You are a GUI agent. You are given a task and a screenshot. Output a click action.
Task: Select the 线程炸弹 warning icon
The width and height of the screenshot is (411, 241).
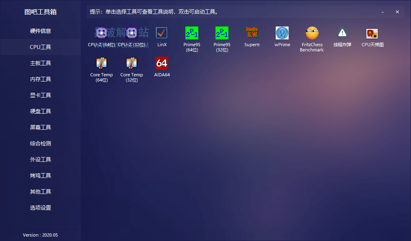(342, 33)
